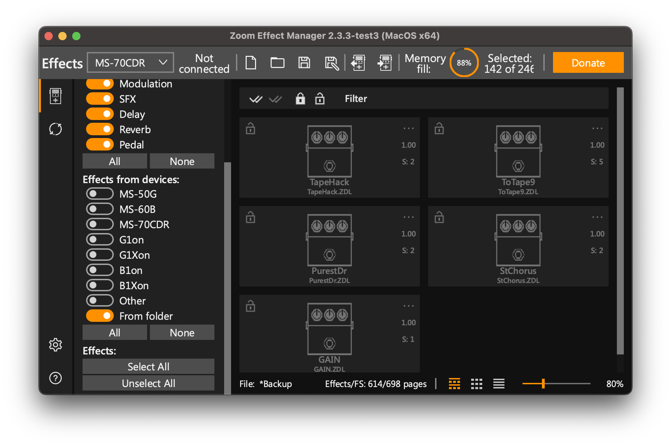Click the dimmed double-checkmark unselect icon
The height and width of the screenshot is (446, 671).
pyautogui.click(x=275, y=99)
